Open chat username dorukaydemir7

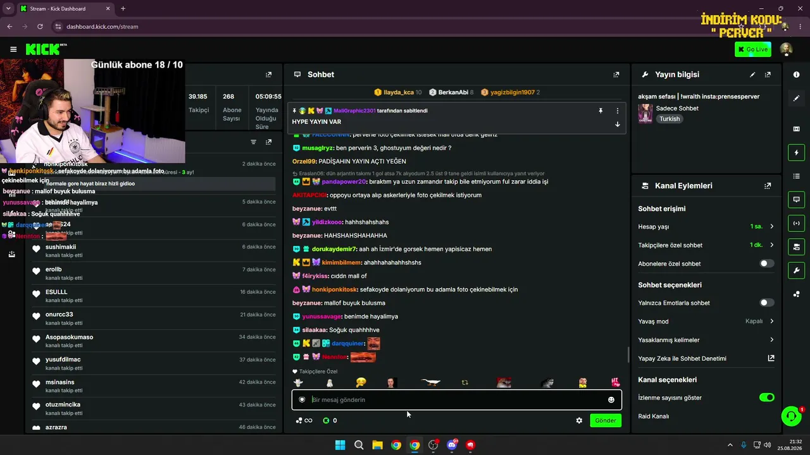click(334, 249)
